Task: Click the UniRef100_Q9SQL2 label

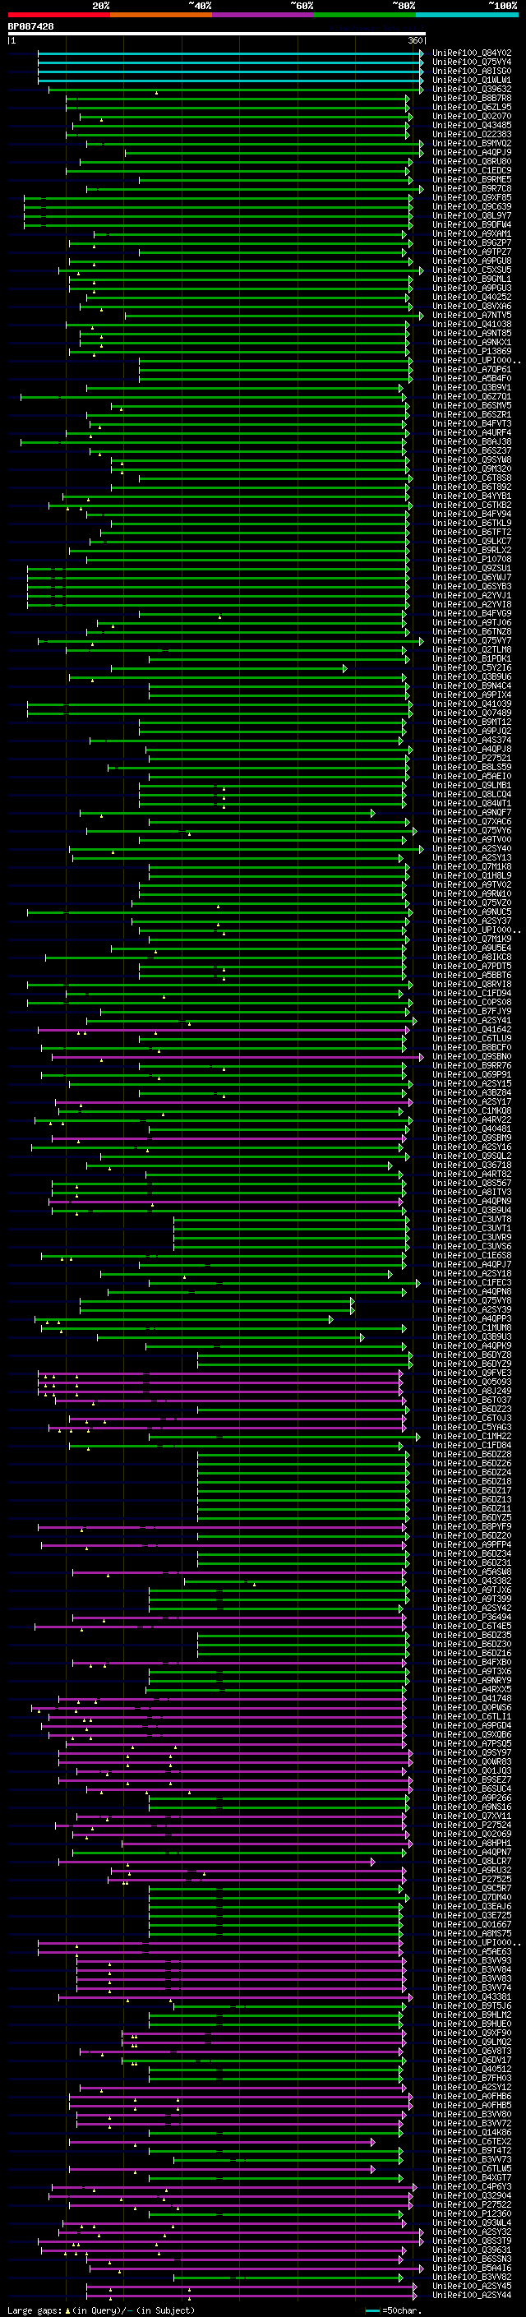Action: coord(471,1156)
